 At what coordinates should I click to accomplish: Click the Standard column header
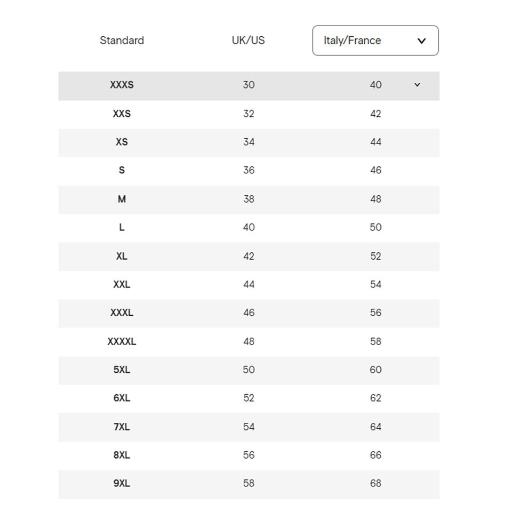(122, 41)
